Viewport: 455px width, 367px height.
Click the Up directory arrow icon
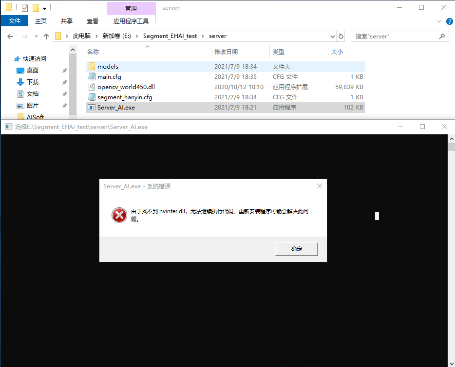(46, 36)
